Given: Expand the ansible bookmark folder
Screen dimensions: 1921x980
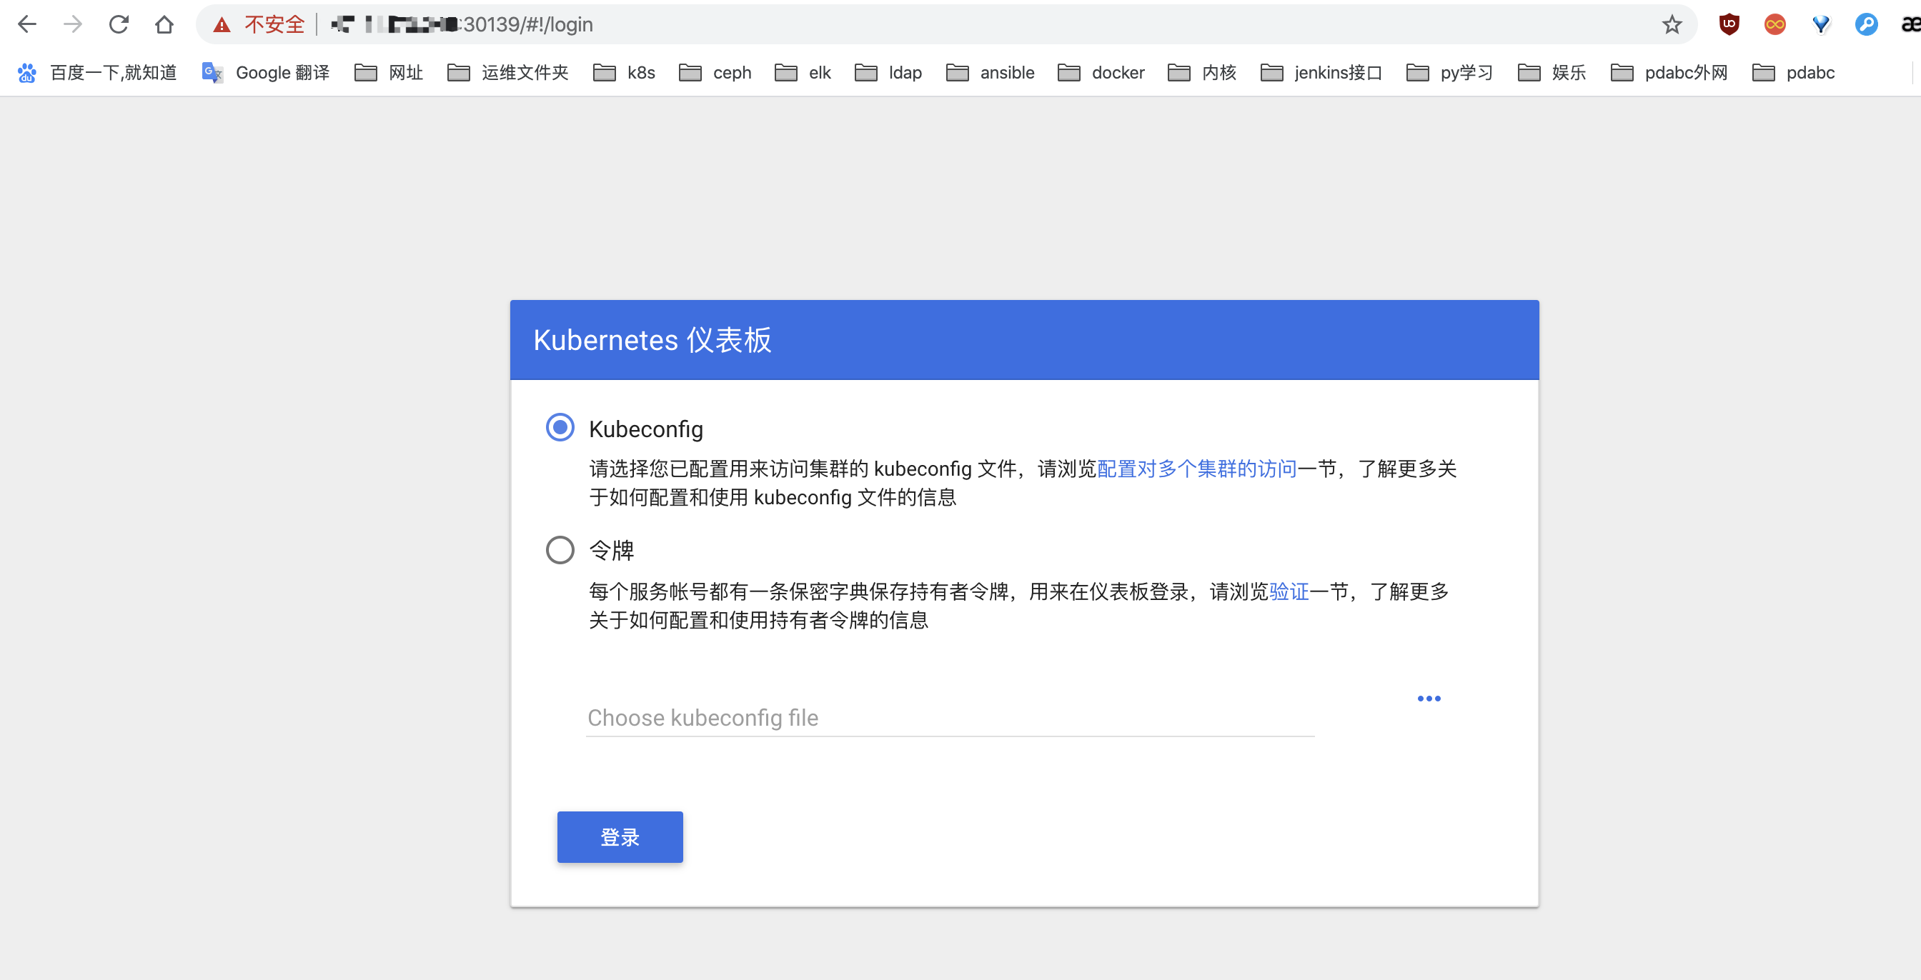Looking at the screenshot, I should [x=990, y=72].
